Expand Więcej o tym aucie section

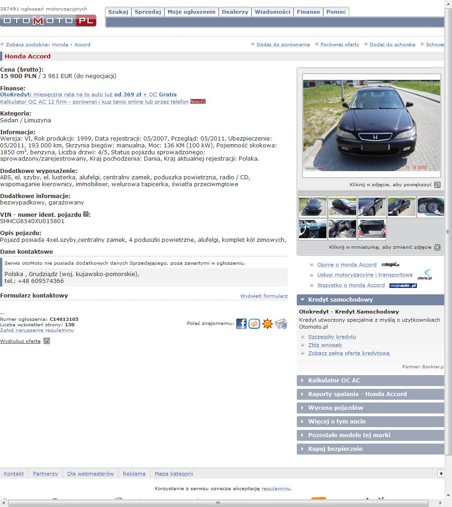pos(370,421)
